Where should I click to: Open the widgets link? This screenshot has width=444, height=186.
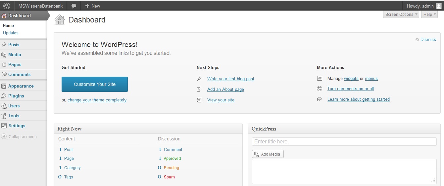tap(351, 79)
